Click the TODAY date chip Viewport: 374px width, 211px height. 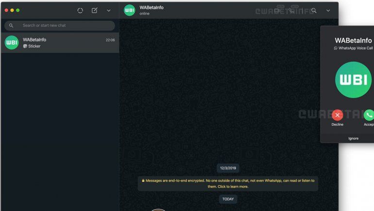(x=228, y=199)
